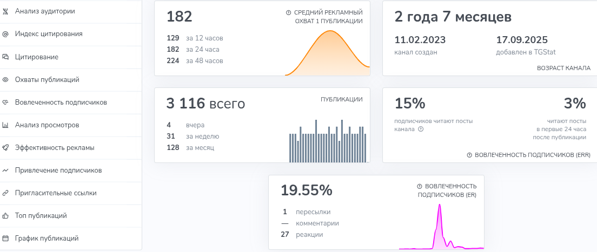
Task: Click the eye icon beside Охваты публикаций
Action: [x=5, y=80]
